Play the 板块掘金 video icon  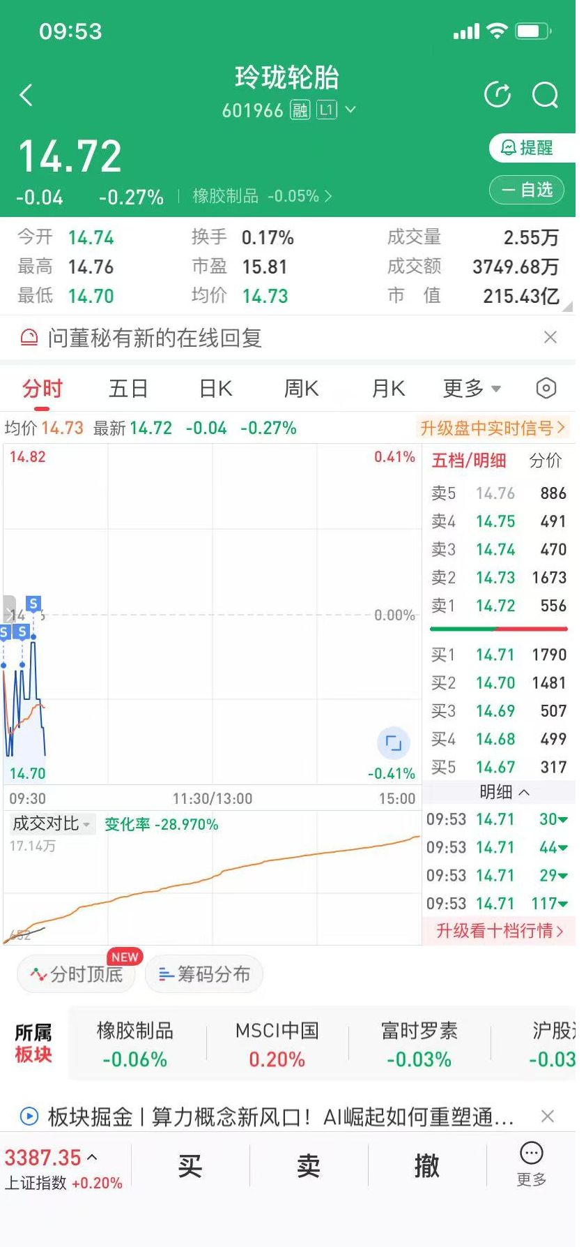point(29,1117)
